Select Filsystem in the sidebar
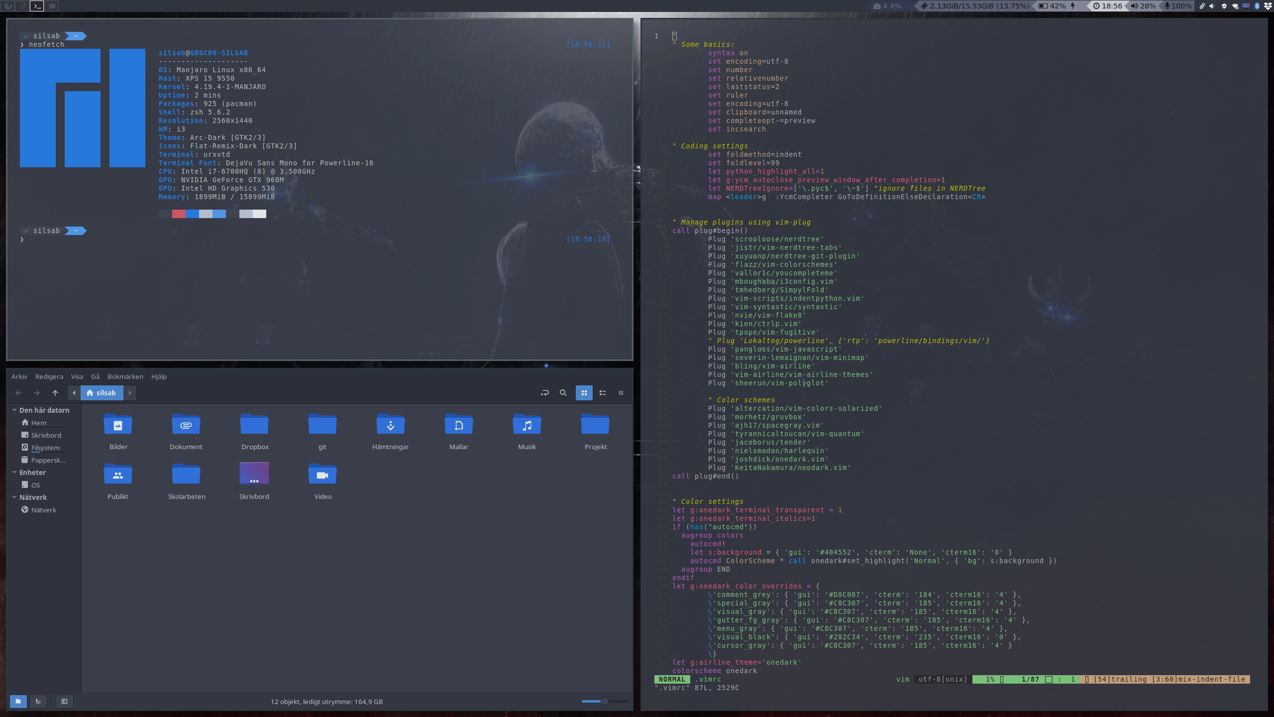The height and width of the screenshot is (717, 1274). click(45, 448)
